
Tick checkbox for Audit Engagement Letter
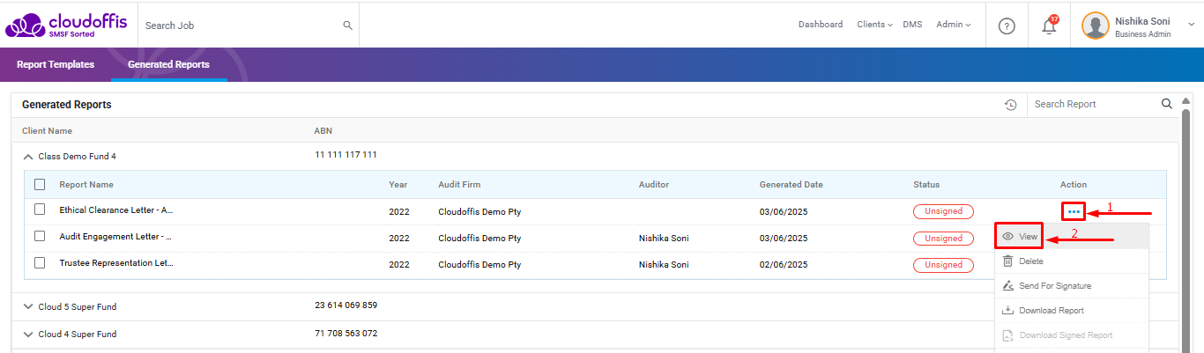(x=40, y=236)
